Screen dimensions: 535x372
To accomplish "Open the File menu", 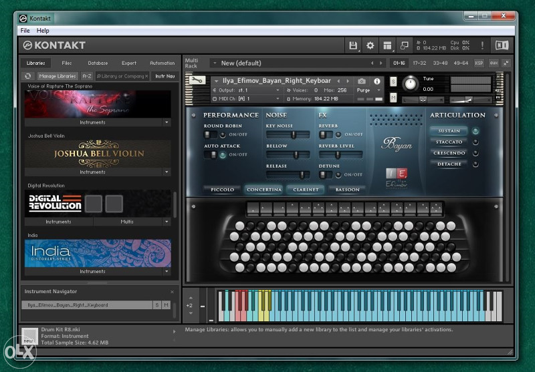I will coord(25,31).
